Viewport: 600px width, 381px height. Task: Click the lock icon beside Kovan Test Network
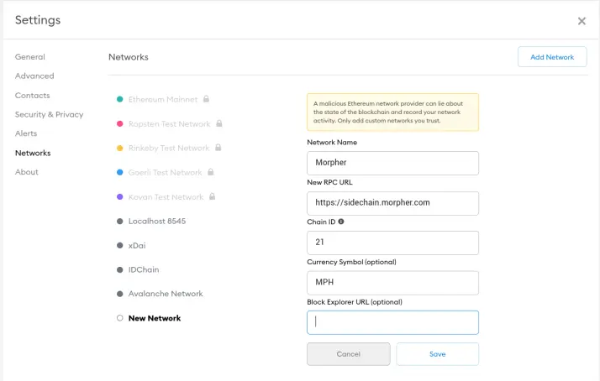click(212, 196)
